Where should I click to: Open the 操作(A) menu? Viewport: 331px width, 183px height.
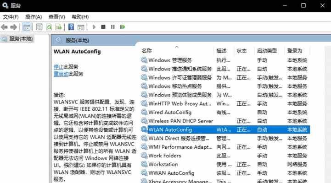(x=34, y=17)
